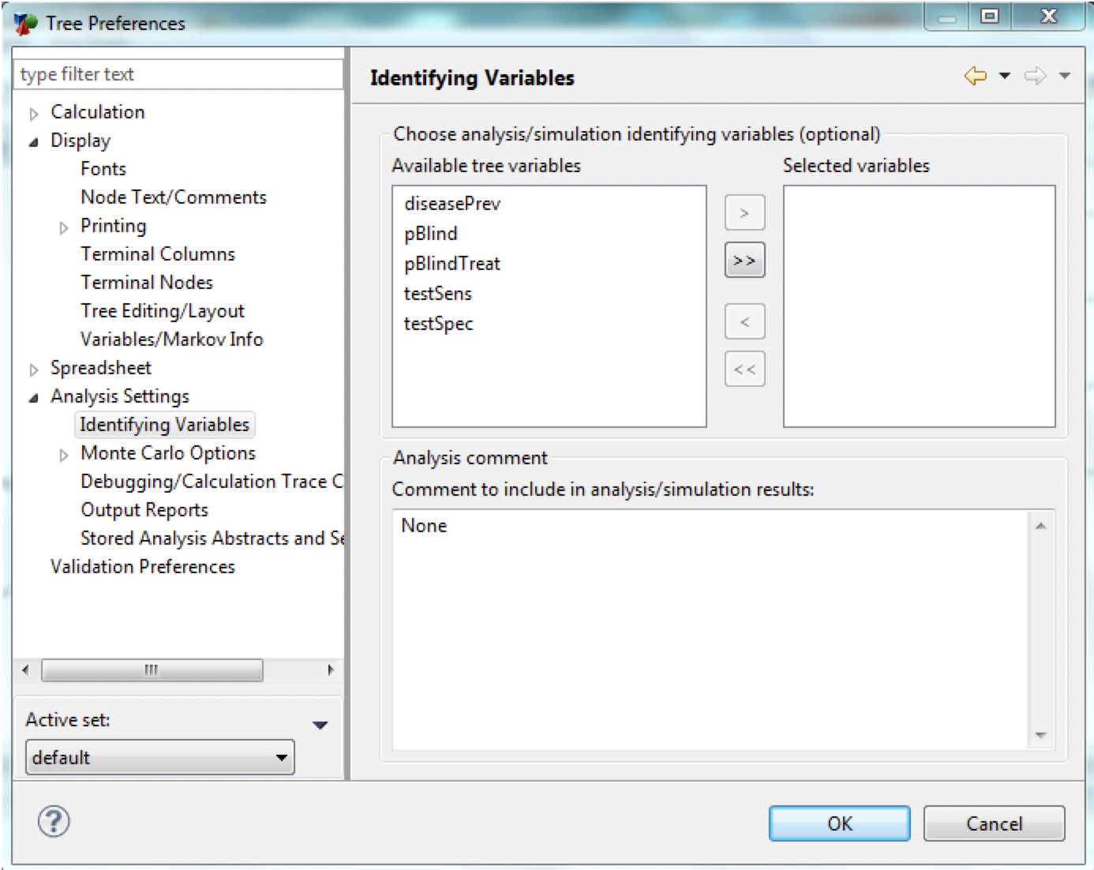Collapse the Display tree section

tap(32, 141)
